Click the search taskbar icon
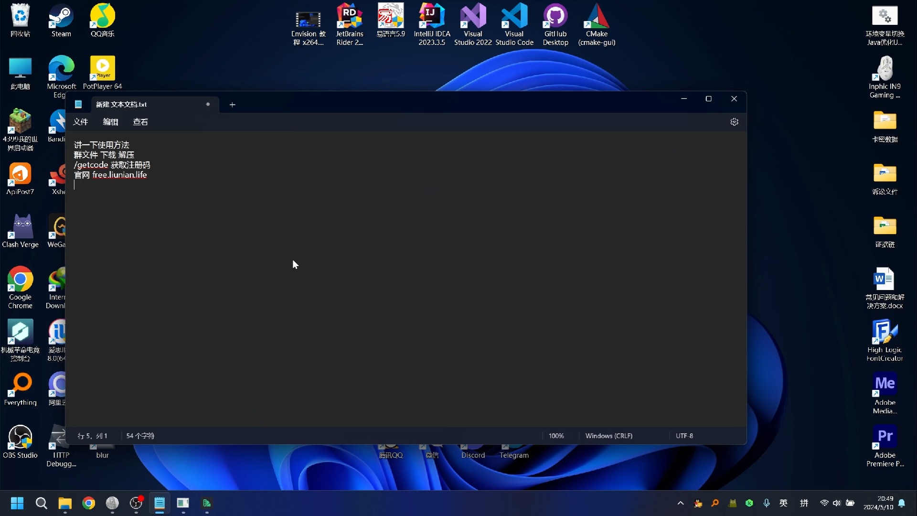The width and height of the screenshot is (917, 516). (x=41, y=503)
